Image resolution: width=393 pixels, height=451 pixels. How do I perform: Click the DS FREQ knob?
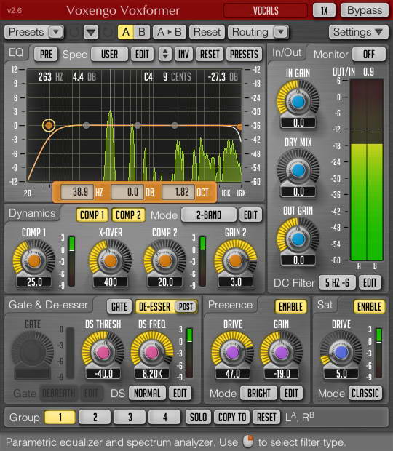[x=152, y=352]
